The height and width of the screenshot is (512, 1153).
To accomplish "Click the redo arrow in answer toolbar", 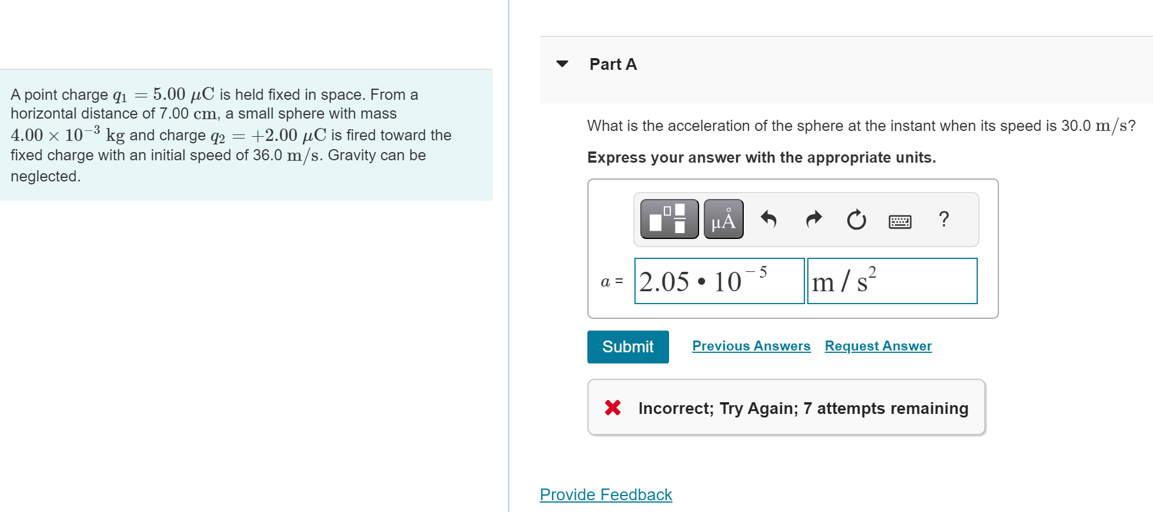I will click(813, 219).
